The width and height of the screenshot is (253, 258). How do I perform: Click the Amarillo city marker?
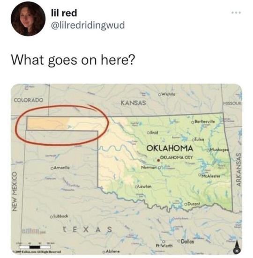(x=52, y=168)
